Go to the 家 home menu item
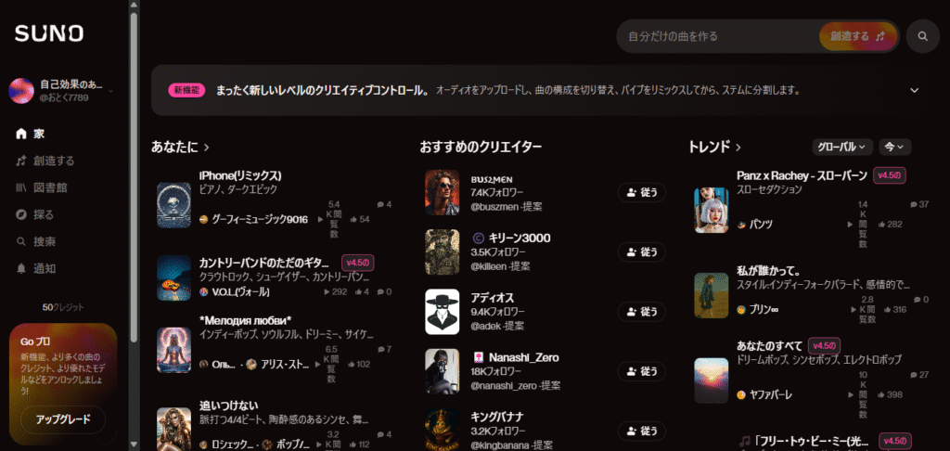This screenshot has width=950, height=451. 31,134
